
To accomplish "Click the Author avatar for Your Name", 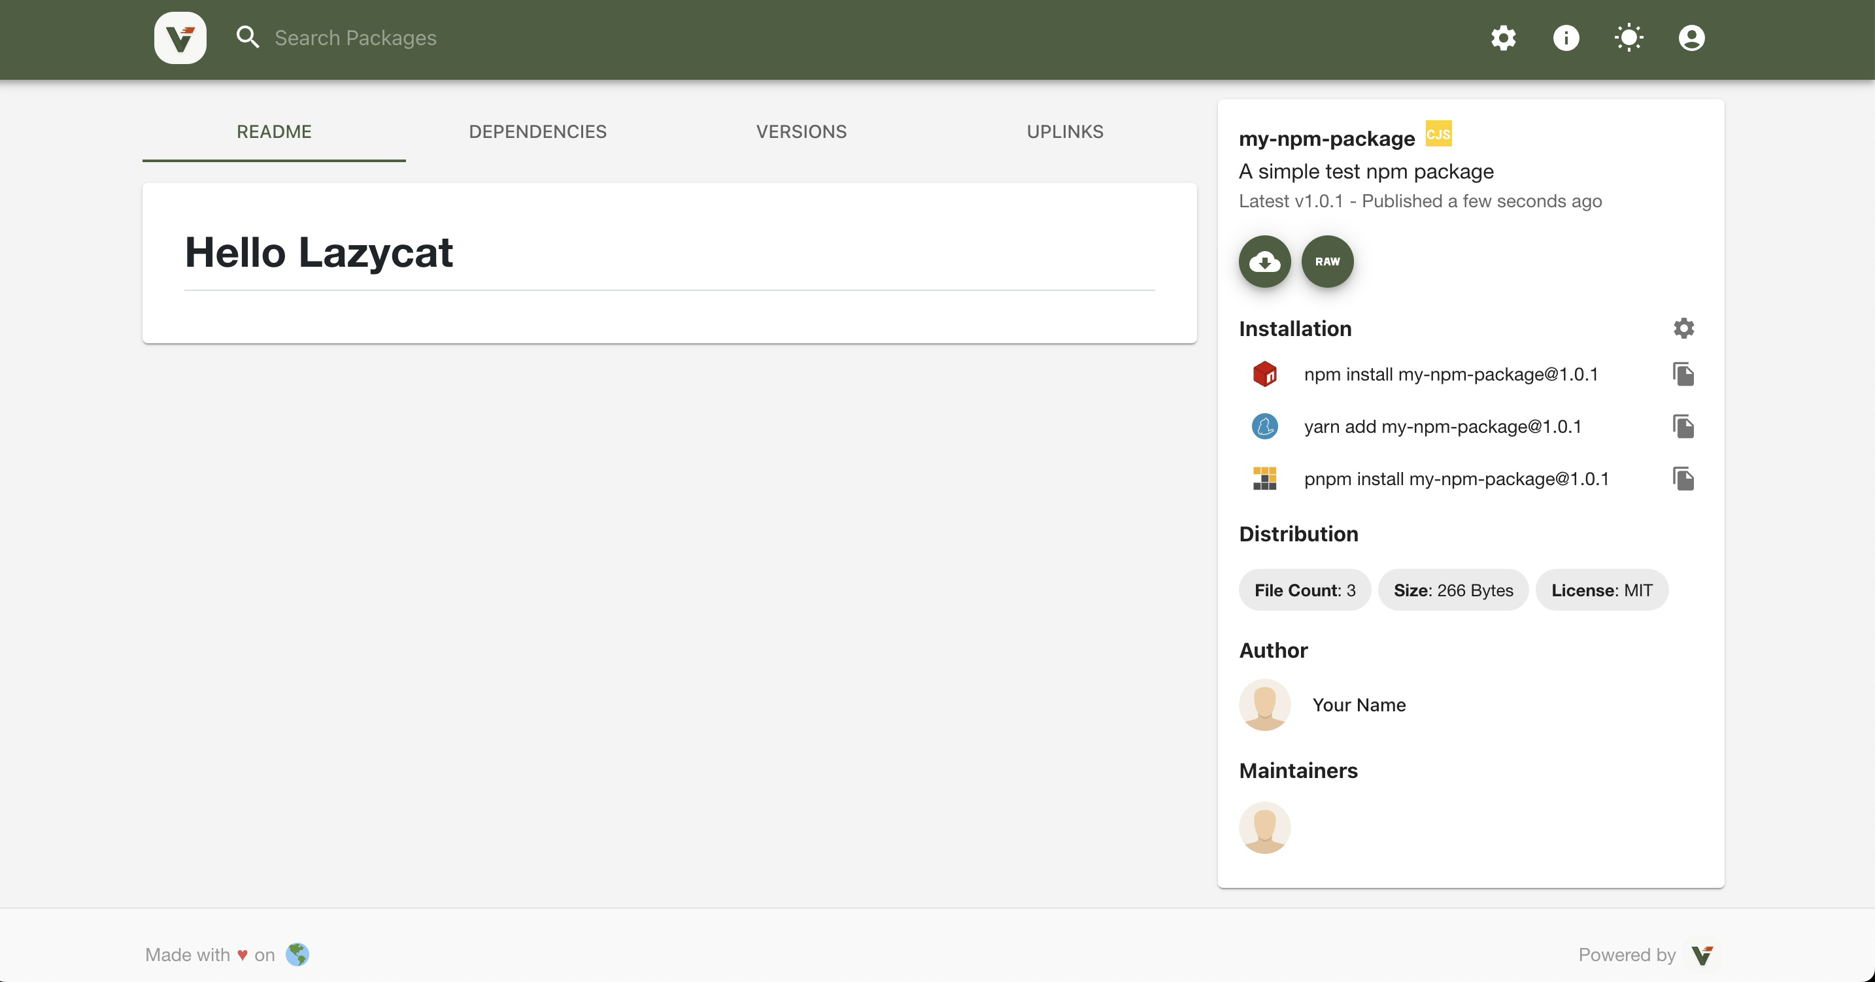I will pos(1264,705).
